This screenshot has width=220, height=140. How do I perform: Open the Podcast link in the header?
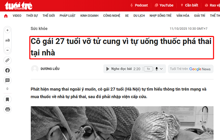tap(139, 5)
